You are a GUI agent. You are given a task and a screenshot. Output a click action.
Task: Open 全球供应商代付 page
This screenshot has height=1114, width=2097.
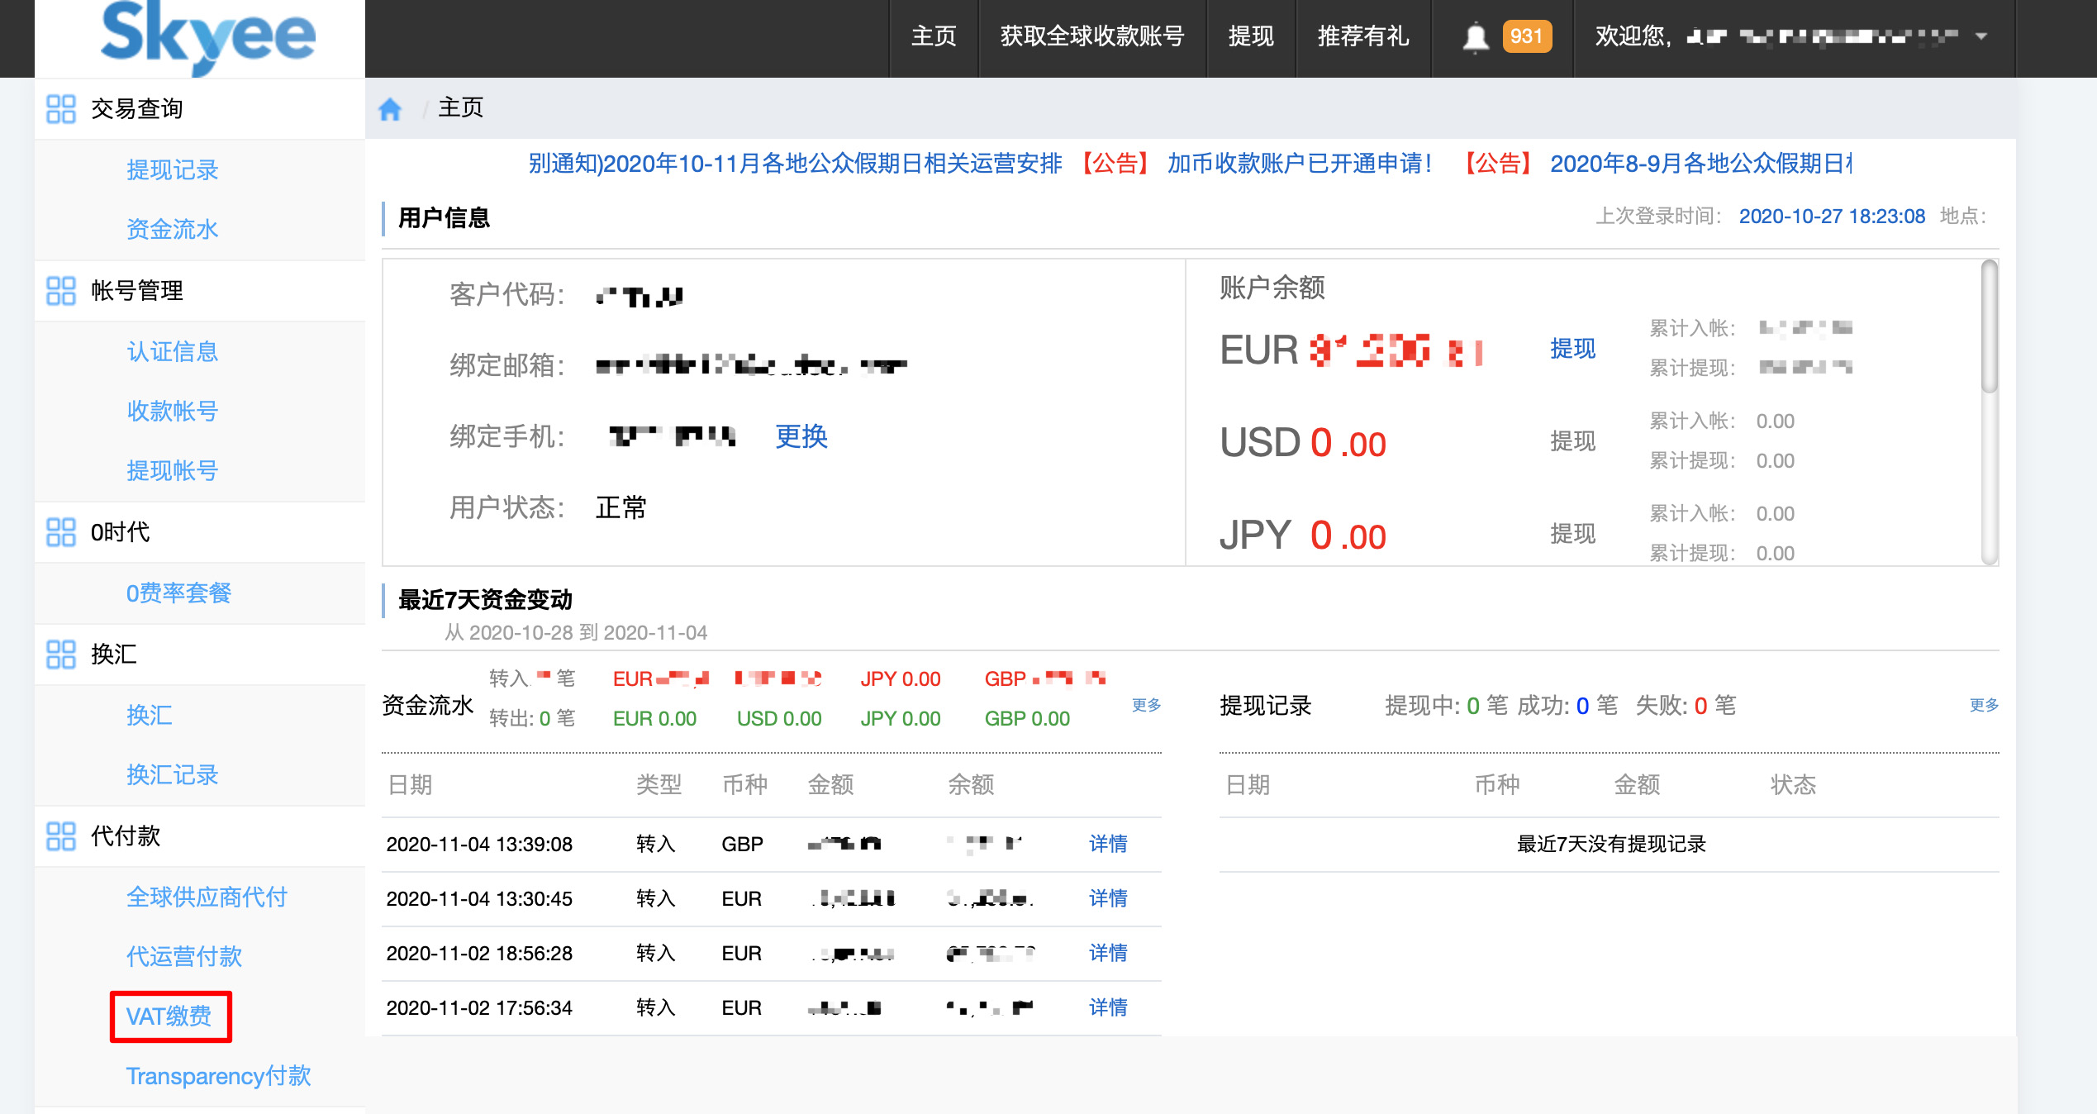click(207, 897)
